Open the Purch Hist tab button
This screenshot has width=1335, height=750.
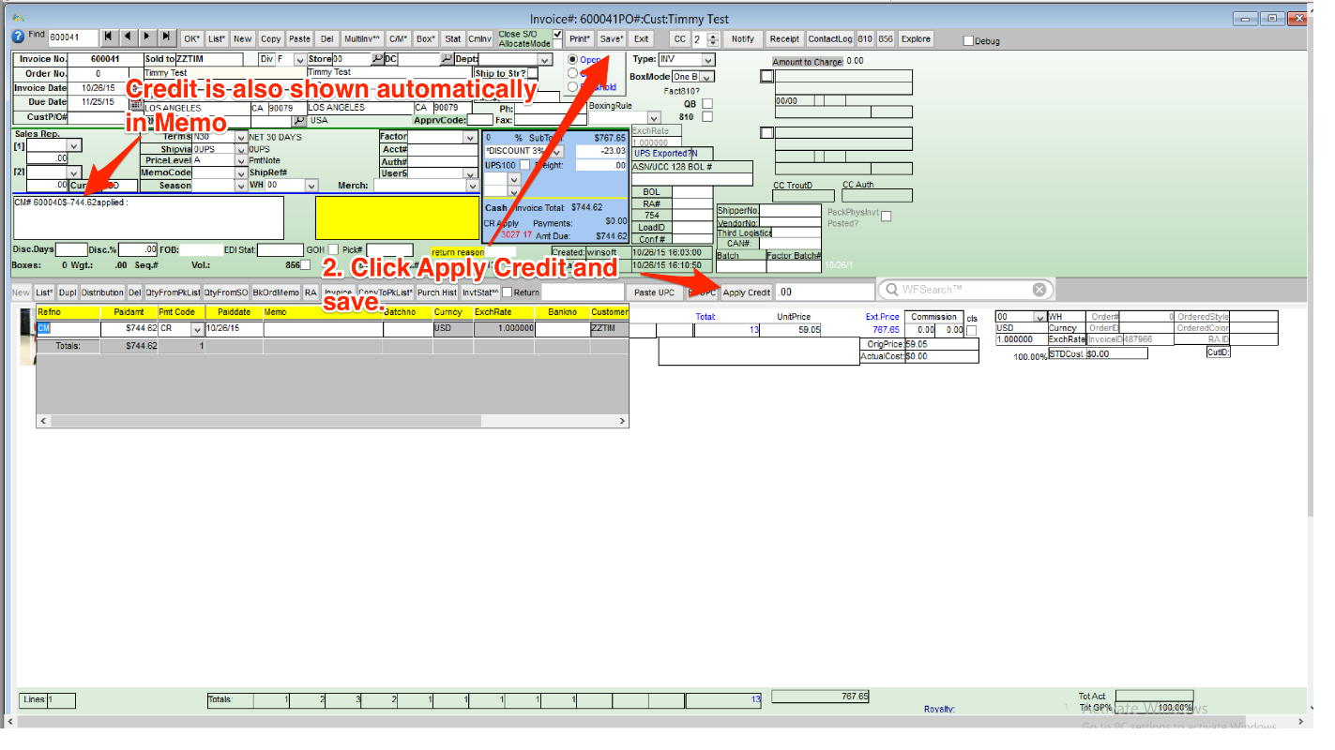[x=437, y=292]
